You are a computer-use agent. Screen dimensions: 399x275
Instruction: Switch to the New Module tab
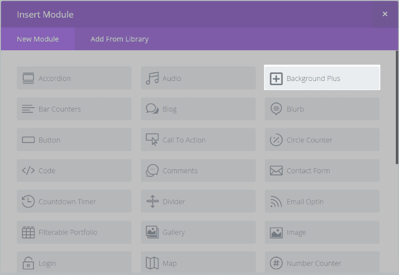[x=38, y=39]
